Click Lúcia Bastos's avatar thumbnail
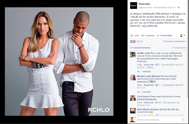This screenshot has height=124, width=189. [133, 98]
